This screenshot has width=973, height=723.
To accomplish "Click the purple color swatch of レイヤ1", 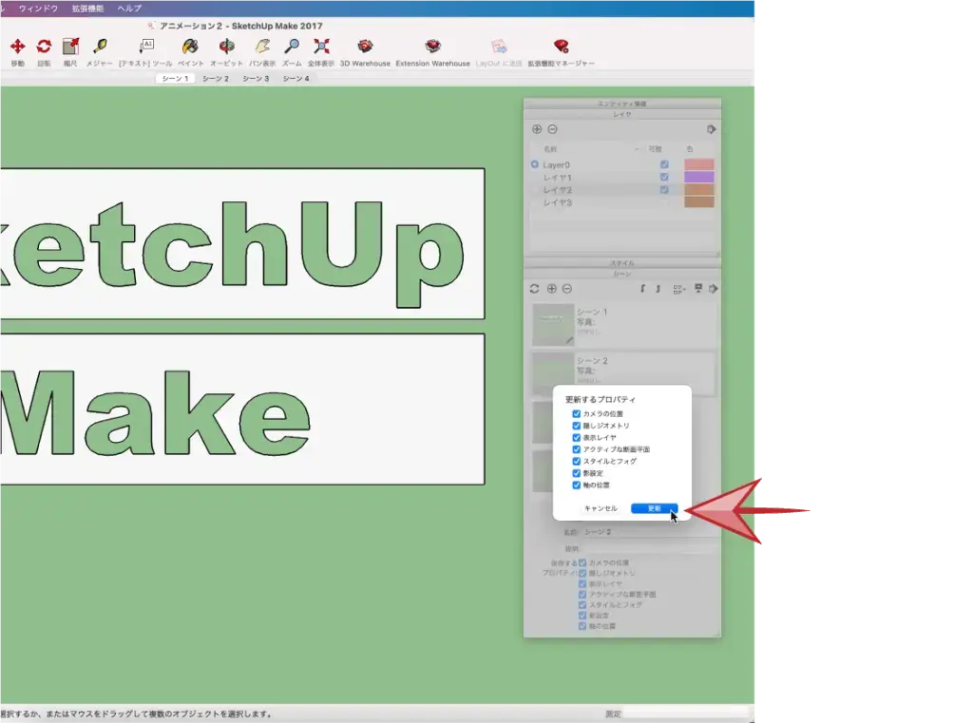I will [x=698, y=177].
